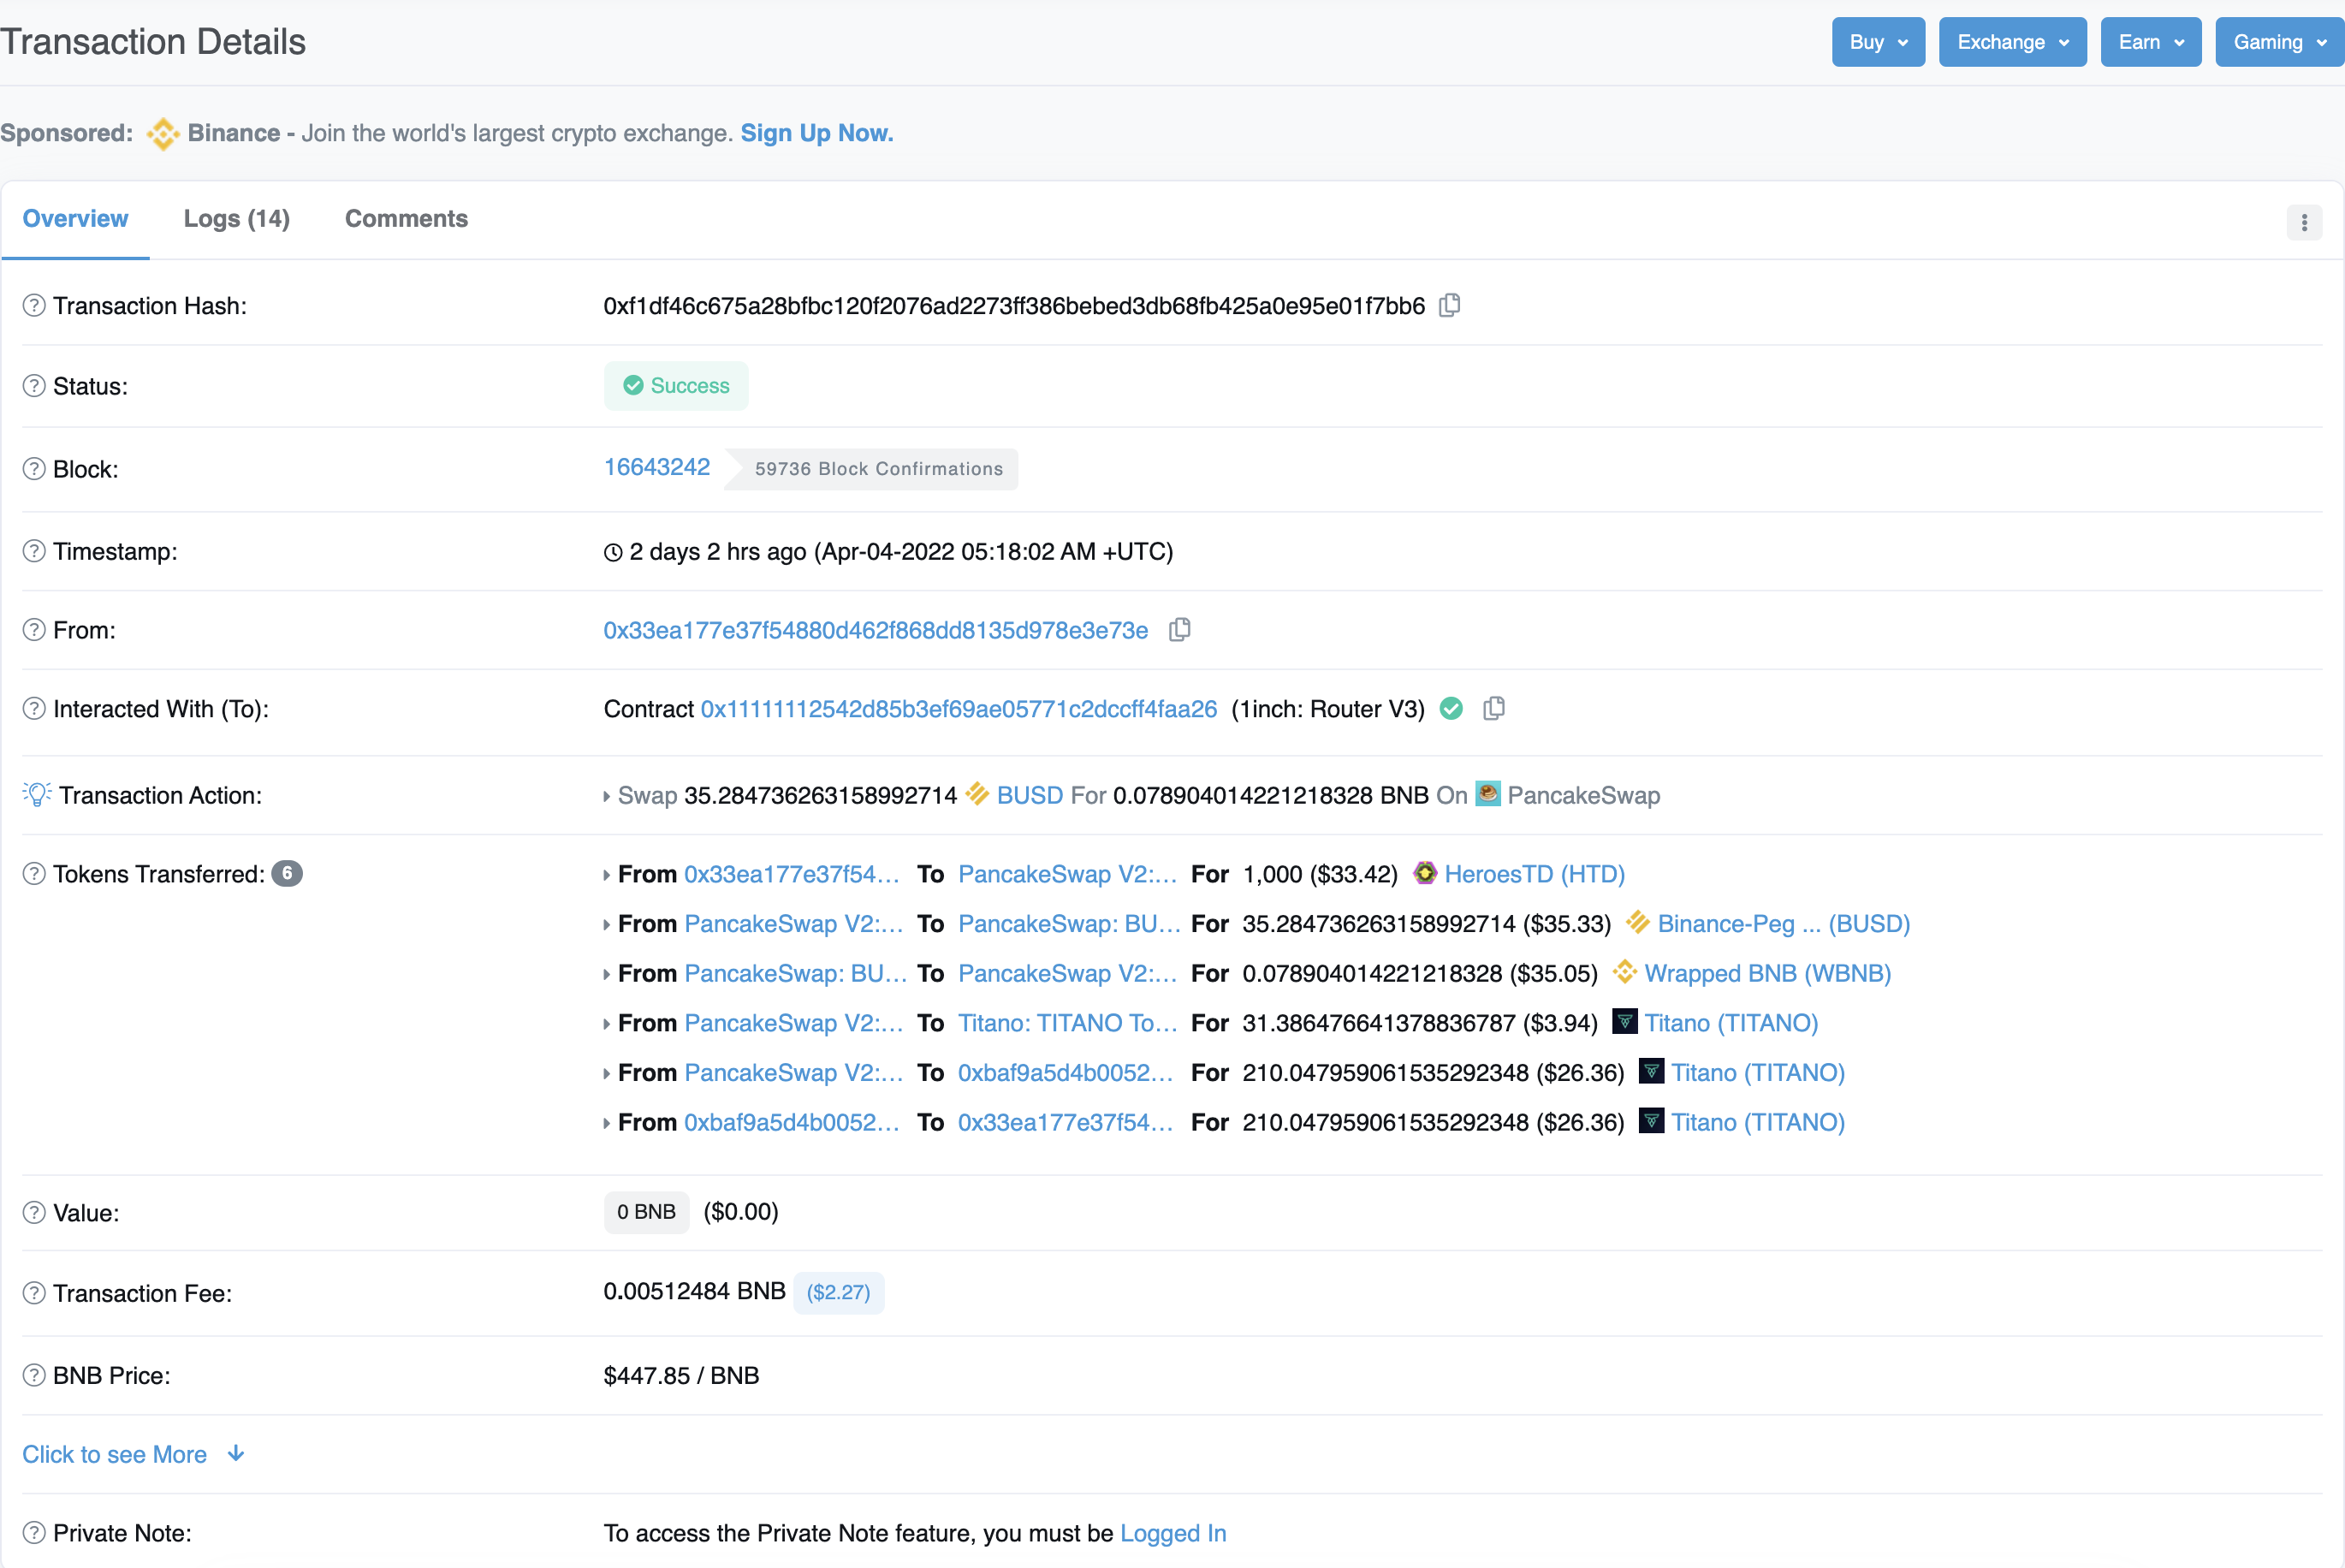This screenshot has width=2345, height=1568.
Task: Click help icon beside Tokens Transferred
Action: pos(34,874)
